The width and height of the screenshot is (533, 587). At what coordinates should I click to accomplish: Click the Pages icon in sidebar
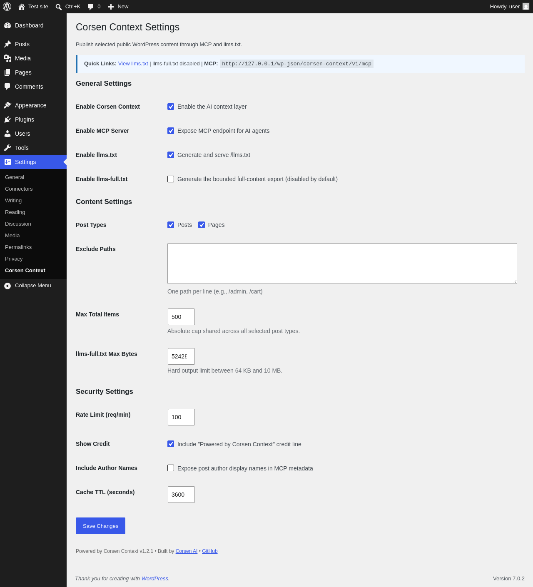[x=7, y=72]
